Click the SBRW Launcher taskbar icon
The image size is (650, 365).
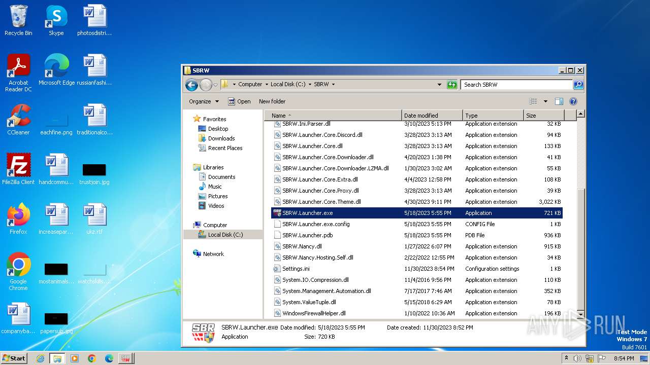point(125,358)
